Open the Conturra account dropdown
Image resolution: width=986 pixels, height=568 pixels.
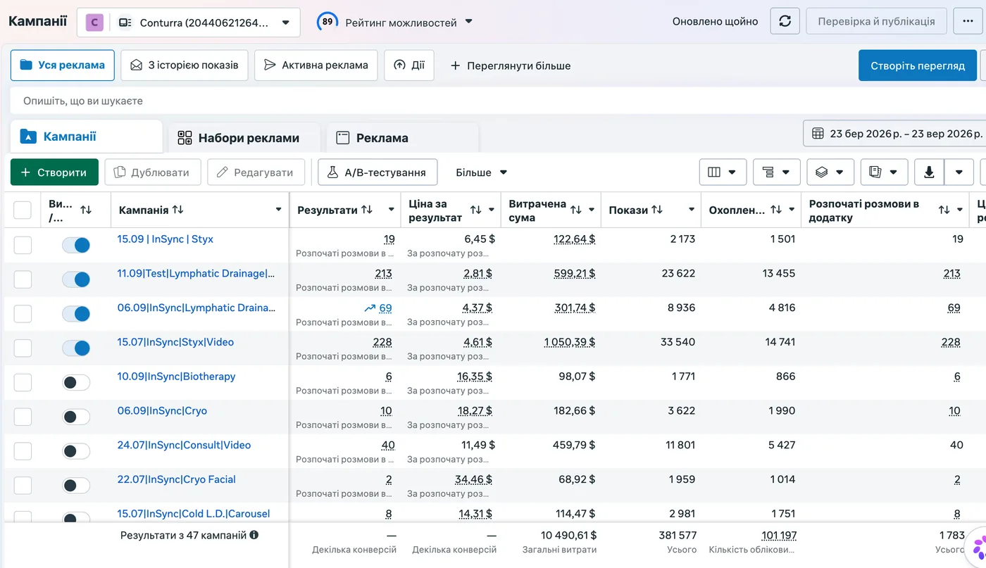(188, 23)
